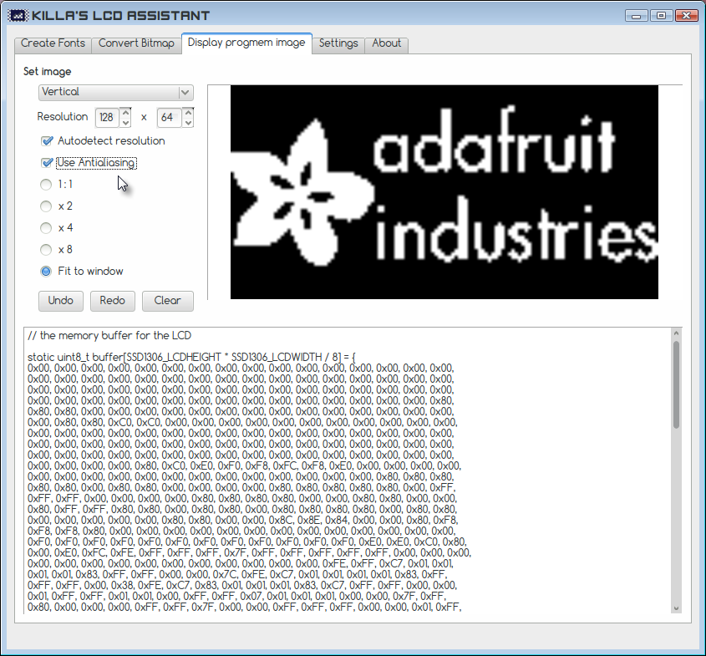Image resolution: width=706 pixels, height=656 pixels.
Task: Pick the x 8 zoom option
Action: point(46,249)
